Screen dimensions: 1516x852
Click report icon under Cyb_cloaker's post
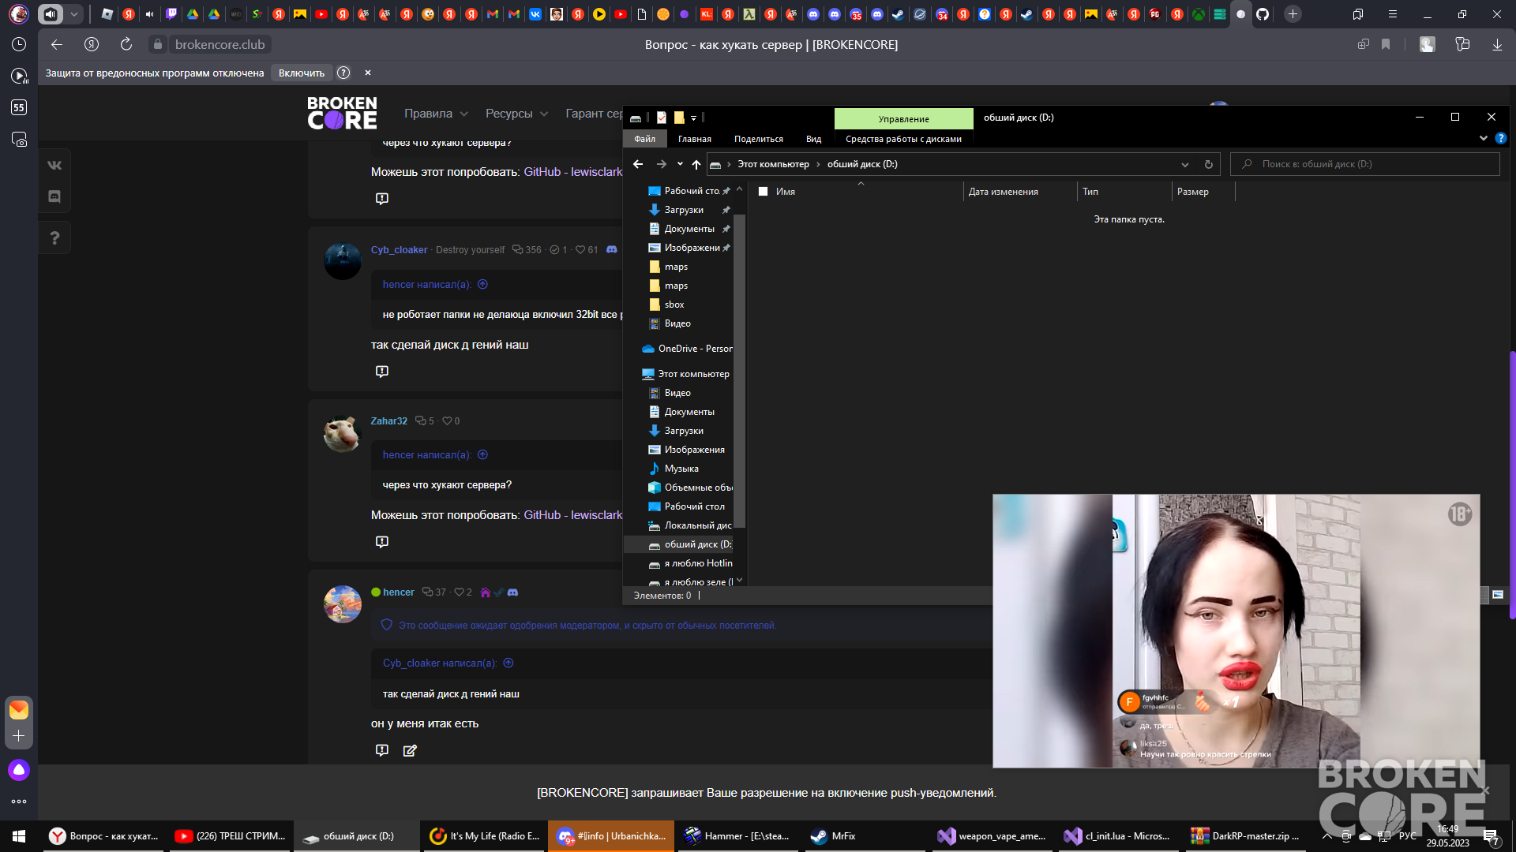click(382, 371)
